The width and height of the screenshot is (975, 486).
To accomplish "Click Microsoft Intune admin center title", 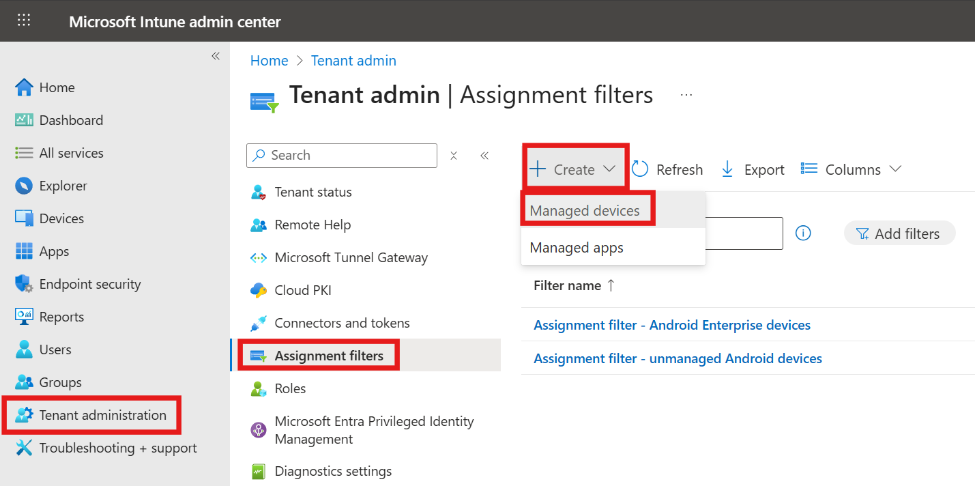I will click(175, 21).
